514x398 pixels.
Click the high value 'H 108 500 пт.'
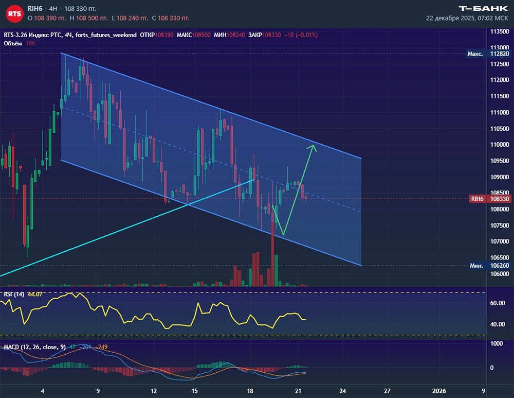89,18
